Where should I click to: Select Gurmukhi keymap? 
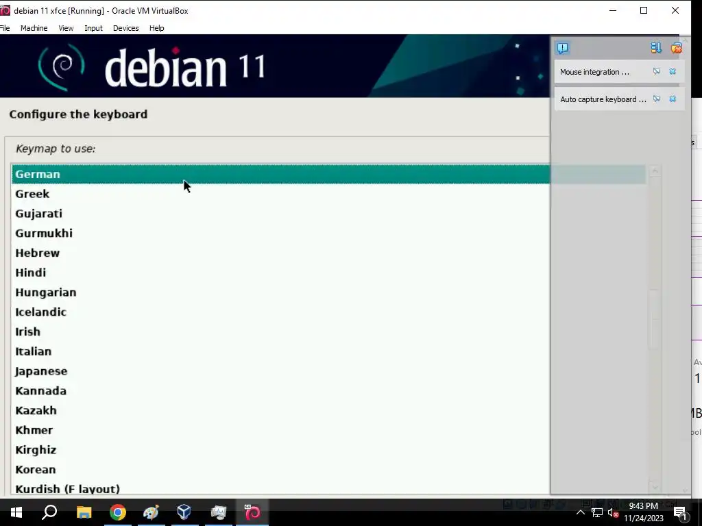328,233
